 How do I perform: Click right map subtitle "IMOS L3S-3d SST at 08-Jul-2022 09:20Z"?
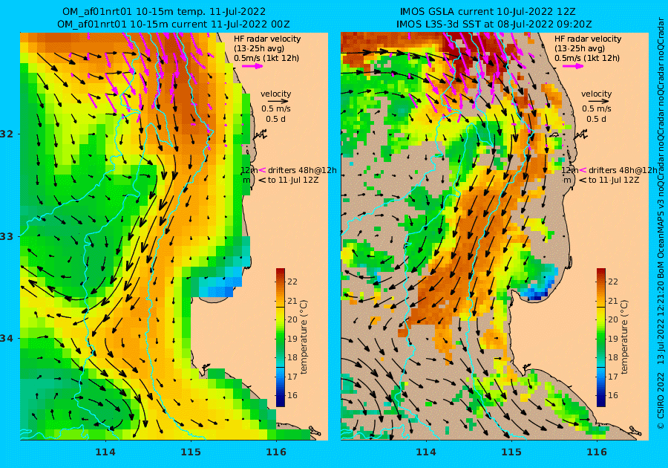click(494, 25)
